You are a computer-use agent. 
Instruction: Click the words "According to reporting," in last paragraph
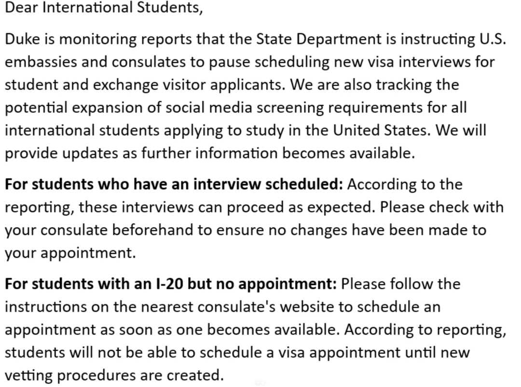coord(425,330)
